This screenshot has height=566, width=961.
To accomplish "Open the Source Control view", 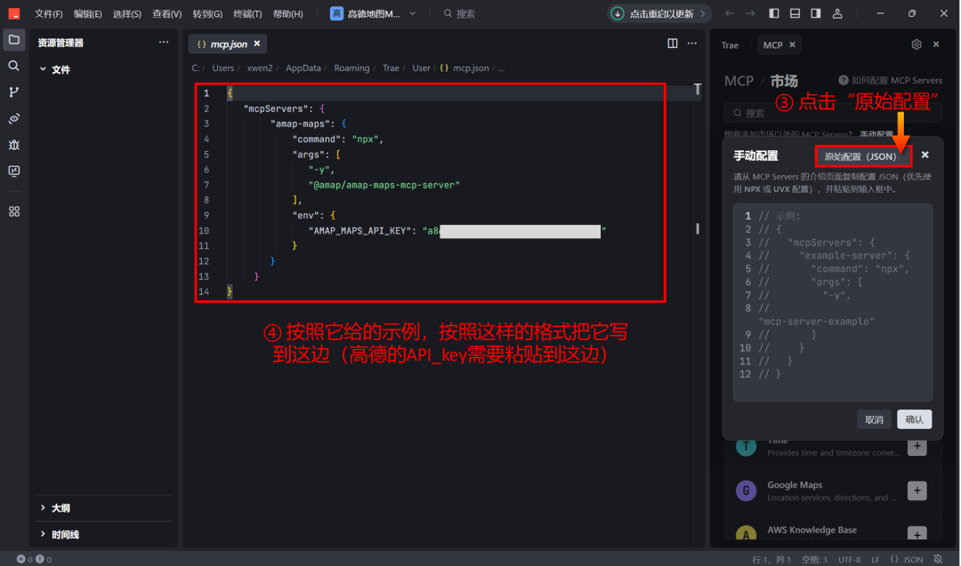I will tap(13, 92).
